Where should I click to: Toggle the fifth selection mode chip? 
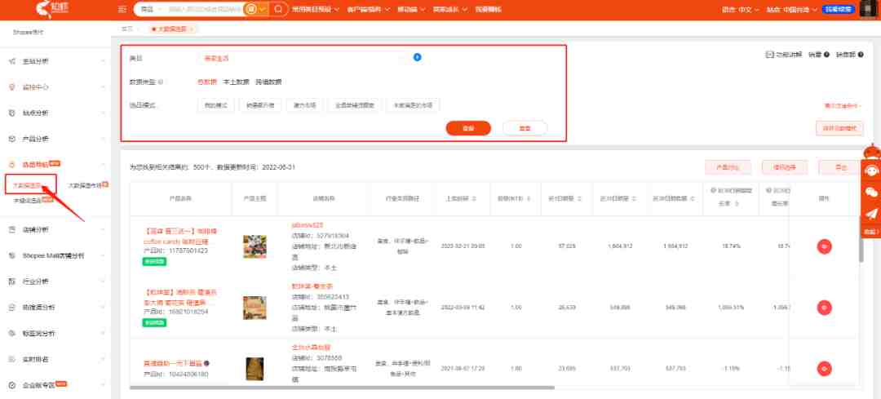413,105
